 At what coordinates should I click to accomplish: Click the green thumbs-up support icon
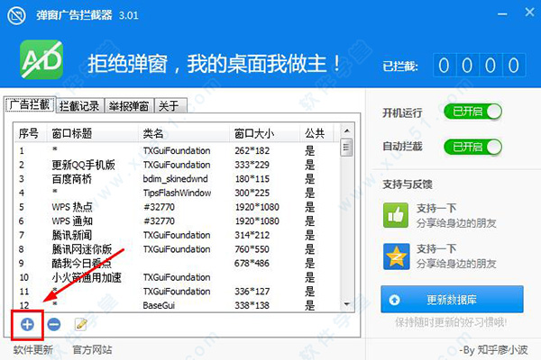click(396, 215)
